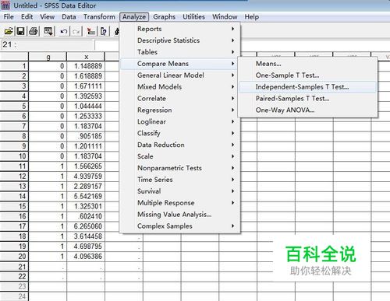Viewport: 390px width, 301px height.
Task: Click the cell value editor field
Action: tap(108, 44)
